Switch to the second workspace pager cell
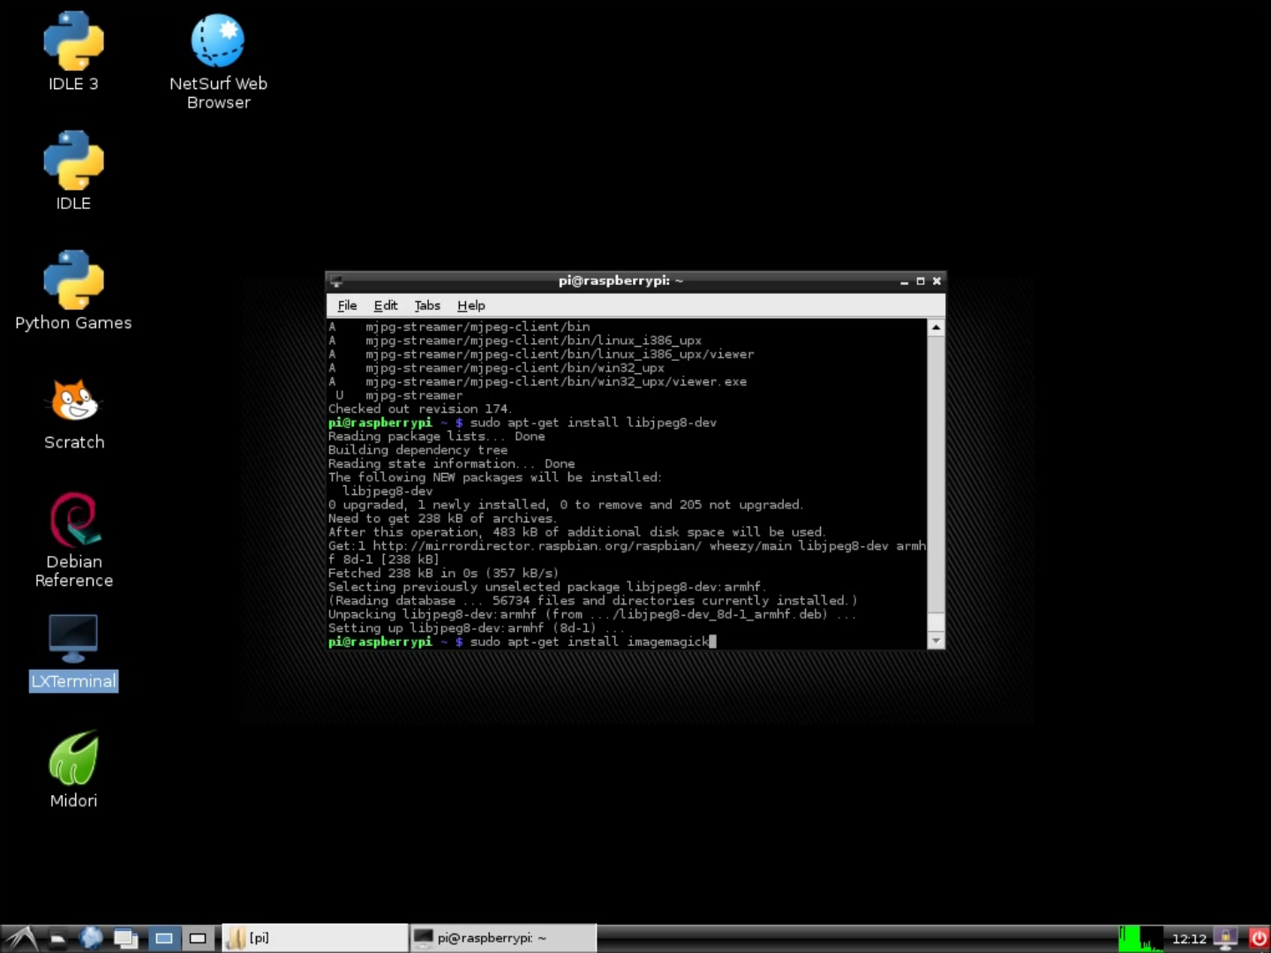This screenshot has width=1271, height=953. (198, 937)
